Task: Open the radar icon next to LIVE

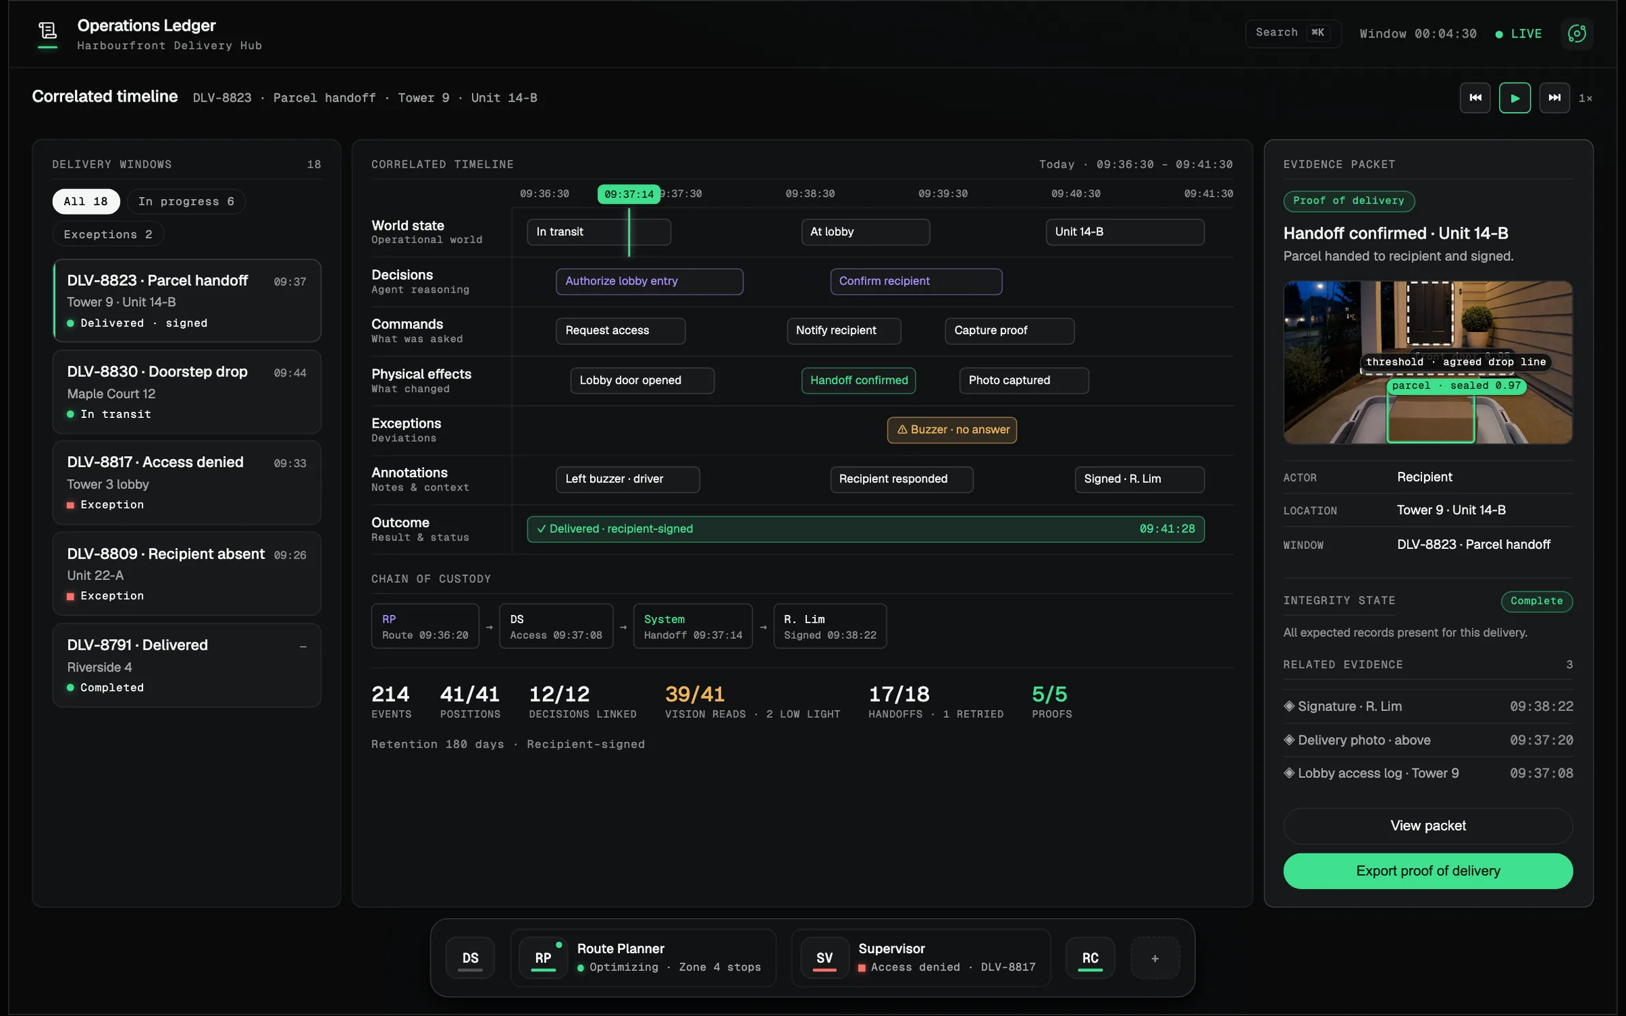Action: pyautogui.click(x=1577, y=33)
